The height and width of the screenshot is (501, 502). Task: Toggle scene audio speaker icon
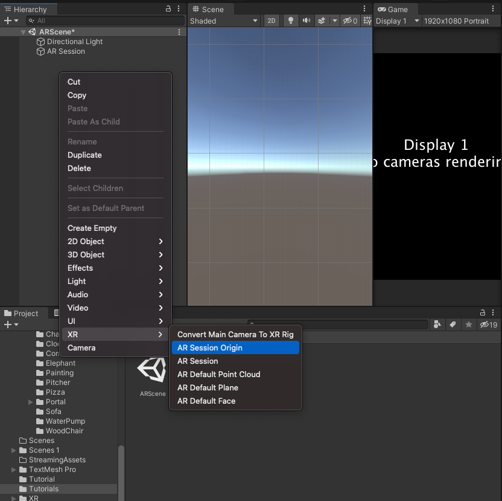[x=307, y=21]
